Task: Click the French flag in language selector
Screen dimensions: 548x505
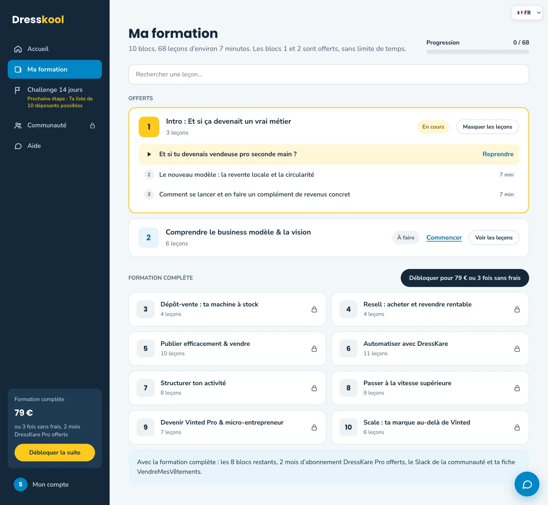Action: (520, 13)
